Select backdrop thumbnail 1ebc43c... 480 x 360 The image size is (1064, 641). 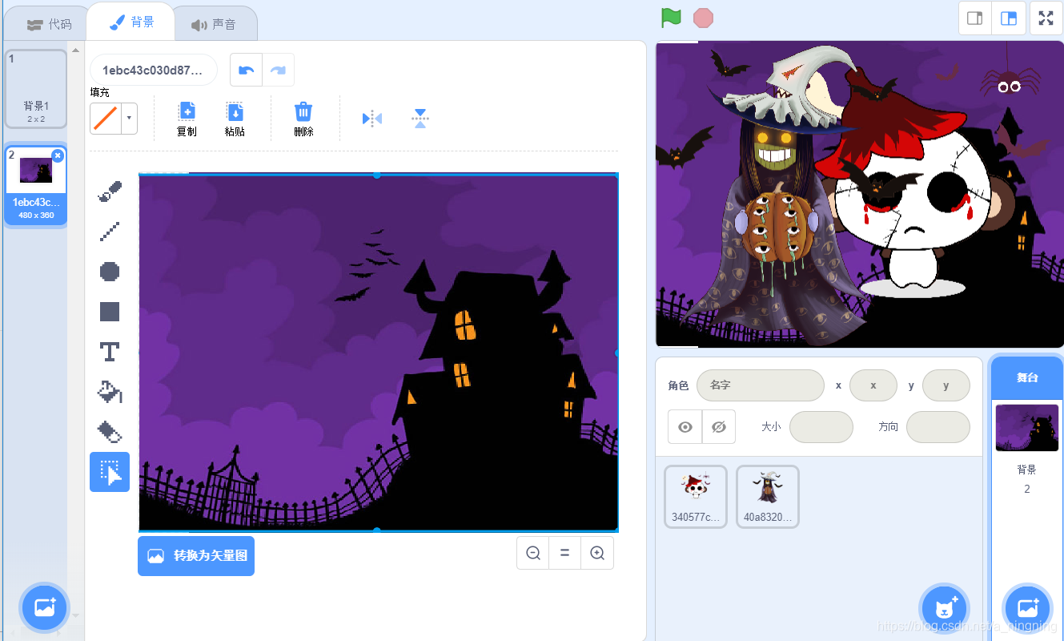[36, 186]
